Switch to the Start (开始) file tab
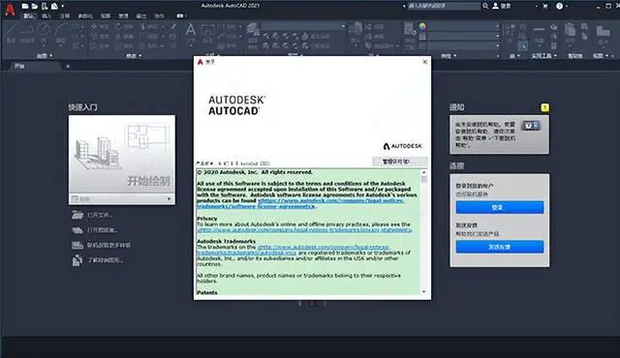Screen dimensions: 620x358 pos(19,66)
